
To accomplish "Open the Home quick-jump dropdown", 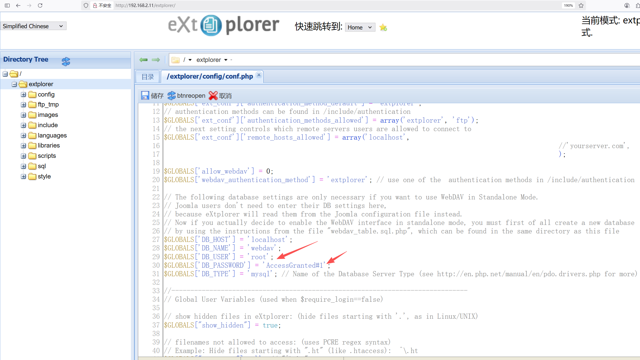I will pyautogui.click(x=360, y=27).
